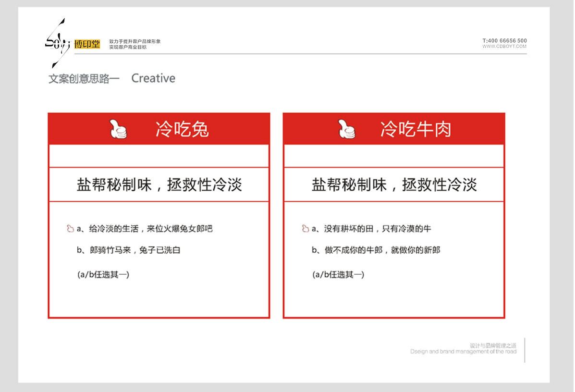Click (a/b任选其一) in the 冷吃兔 card
The height and width of the screenshot is (392, 575).
point(103,274)
